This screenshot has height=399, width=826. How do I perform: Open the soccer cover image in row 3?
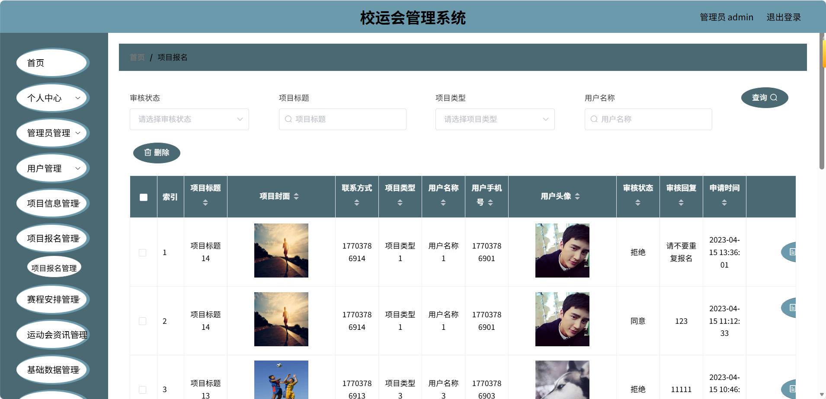click(281, 380)
